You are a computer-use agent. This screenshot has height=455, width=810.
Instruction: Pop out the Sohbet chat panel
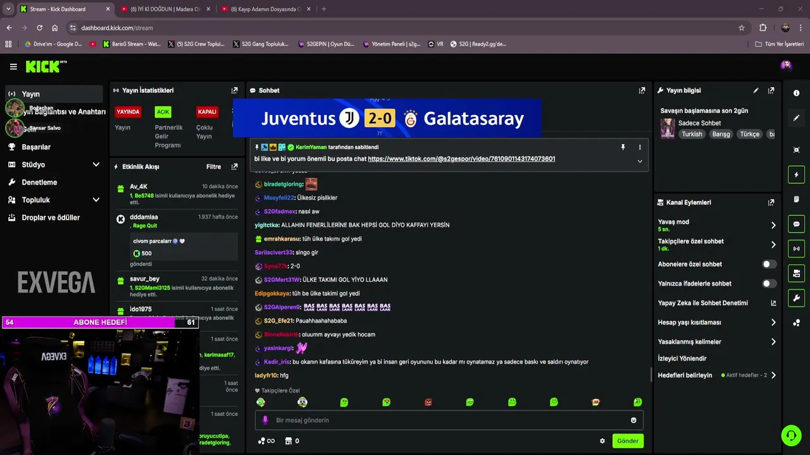tap(642, 90)
